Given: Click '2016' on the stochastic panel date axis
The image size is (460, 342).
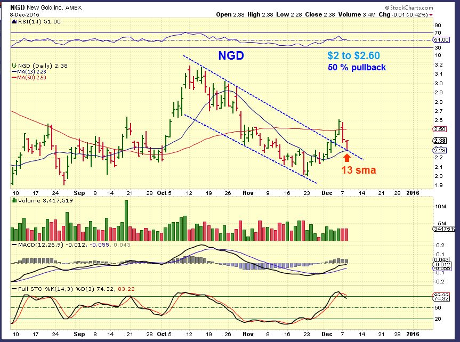Looking at the screenshot, I should (x=413, y=334).
